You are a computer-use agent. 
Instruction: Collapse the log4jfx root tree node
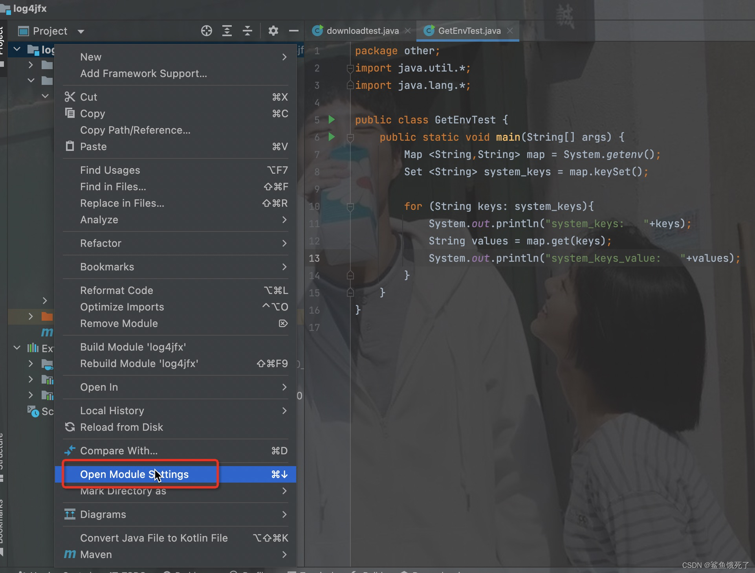(x=17, y=50)
